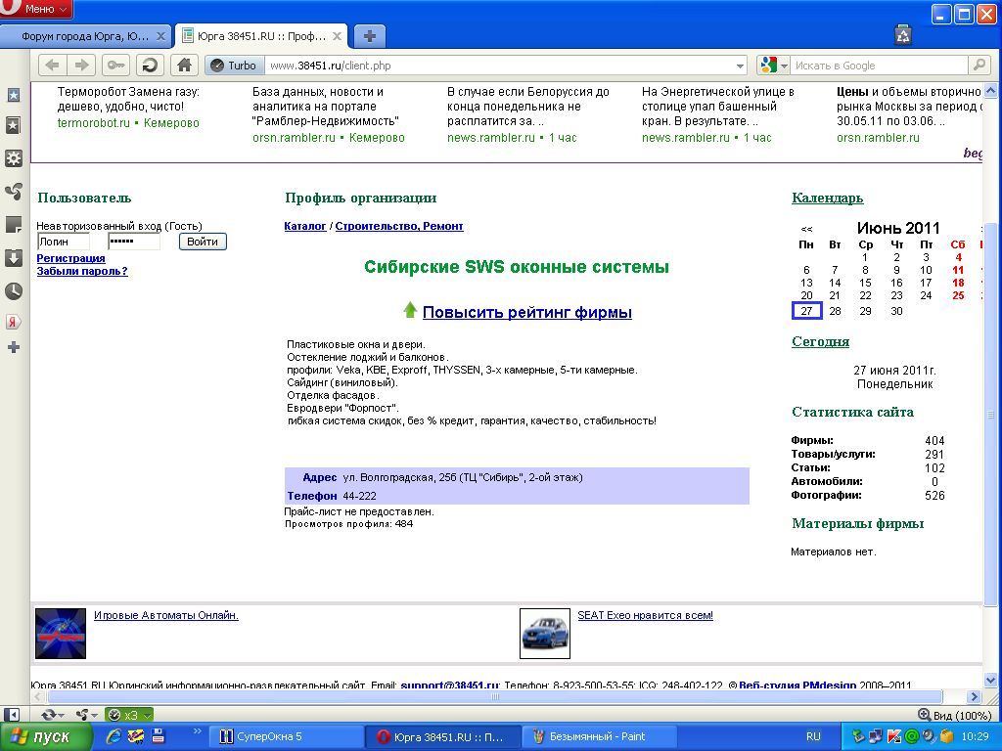Reload the current page
The height and width of the screenshot is (751, 1002).
pyautogui.click(x=150, y=66)
